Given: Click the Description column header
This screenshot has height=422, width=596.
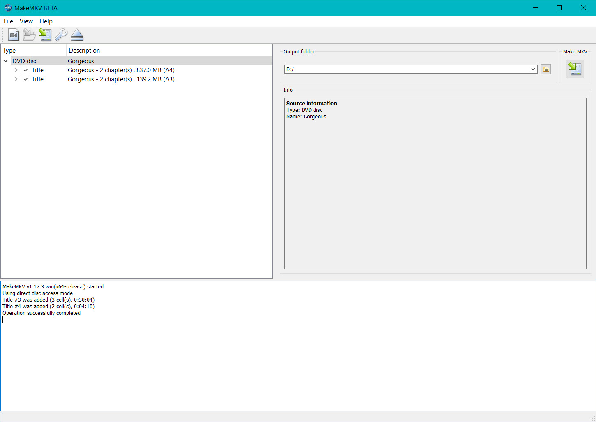Looking at the screenshot, I should click(x=169, y=51).
